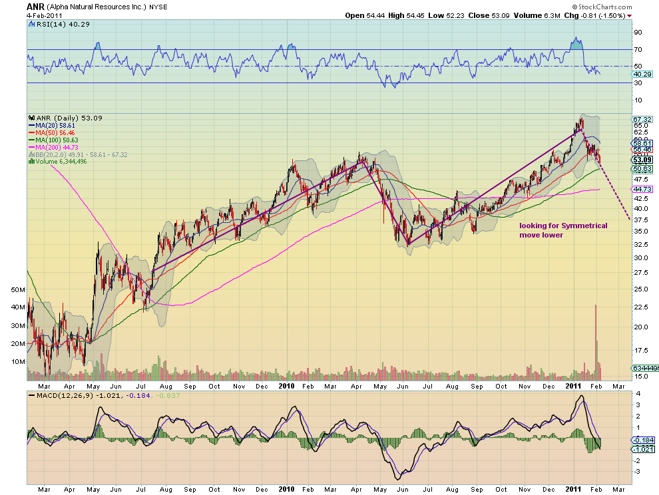This screenshot has height=495, width=659.
Task: Click the volume bars icon before Volume 6,344,496
Action: 31,162
